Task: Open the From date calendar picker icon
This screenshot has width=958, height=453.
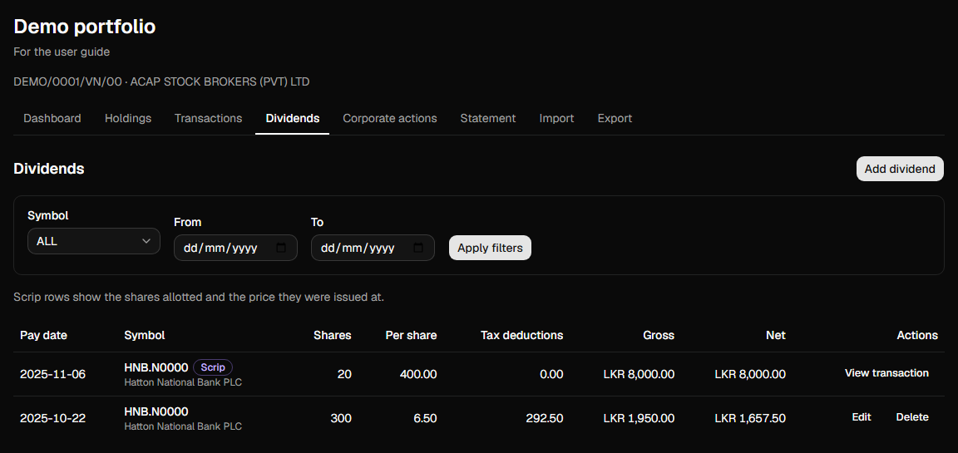Action: (x=281, y=248)
